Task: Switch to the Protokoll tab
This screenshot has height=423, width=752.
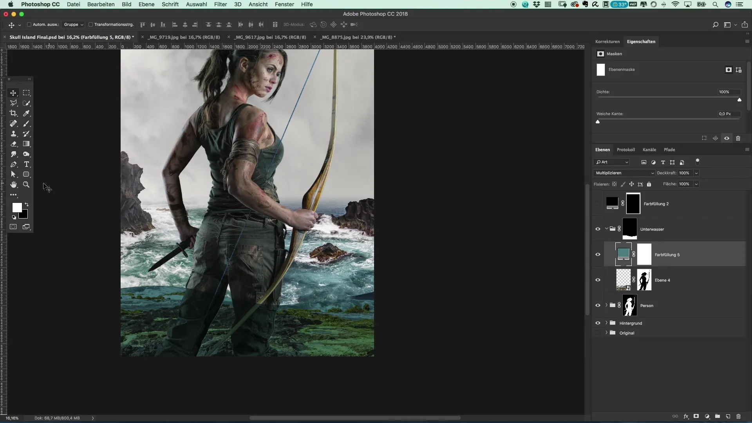Action: 626,150
